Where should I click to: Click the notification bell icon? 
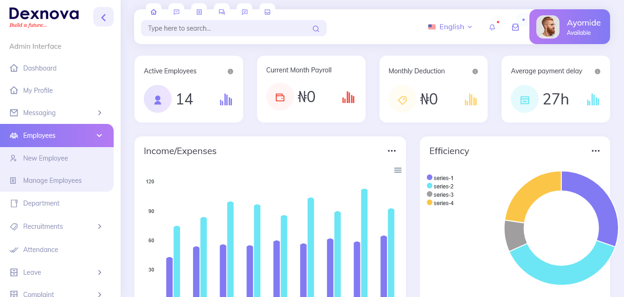click(x=492, y=27)
